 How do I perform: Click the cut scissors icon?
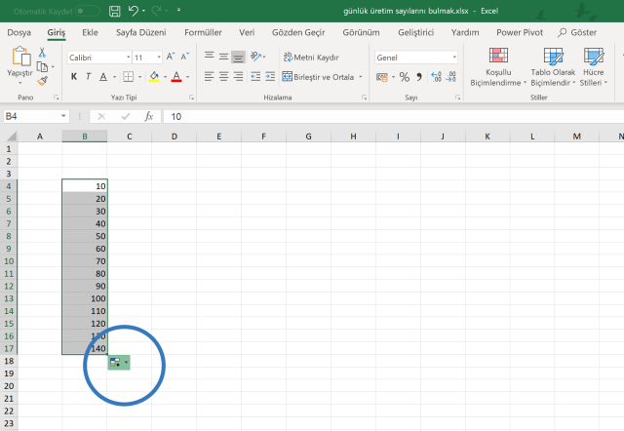click(42, 53)
